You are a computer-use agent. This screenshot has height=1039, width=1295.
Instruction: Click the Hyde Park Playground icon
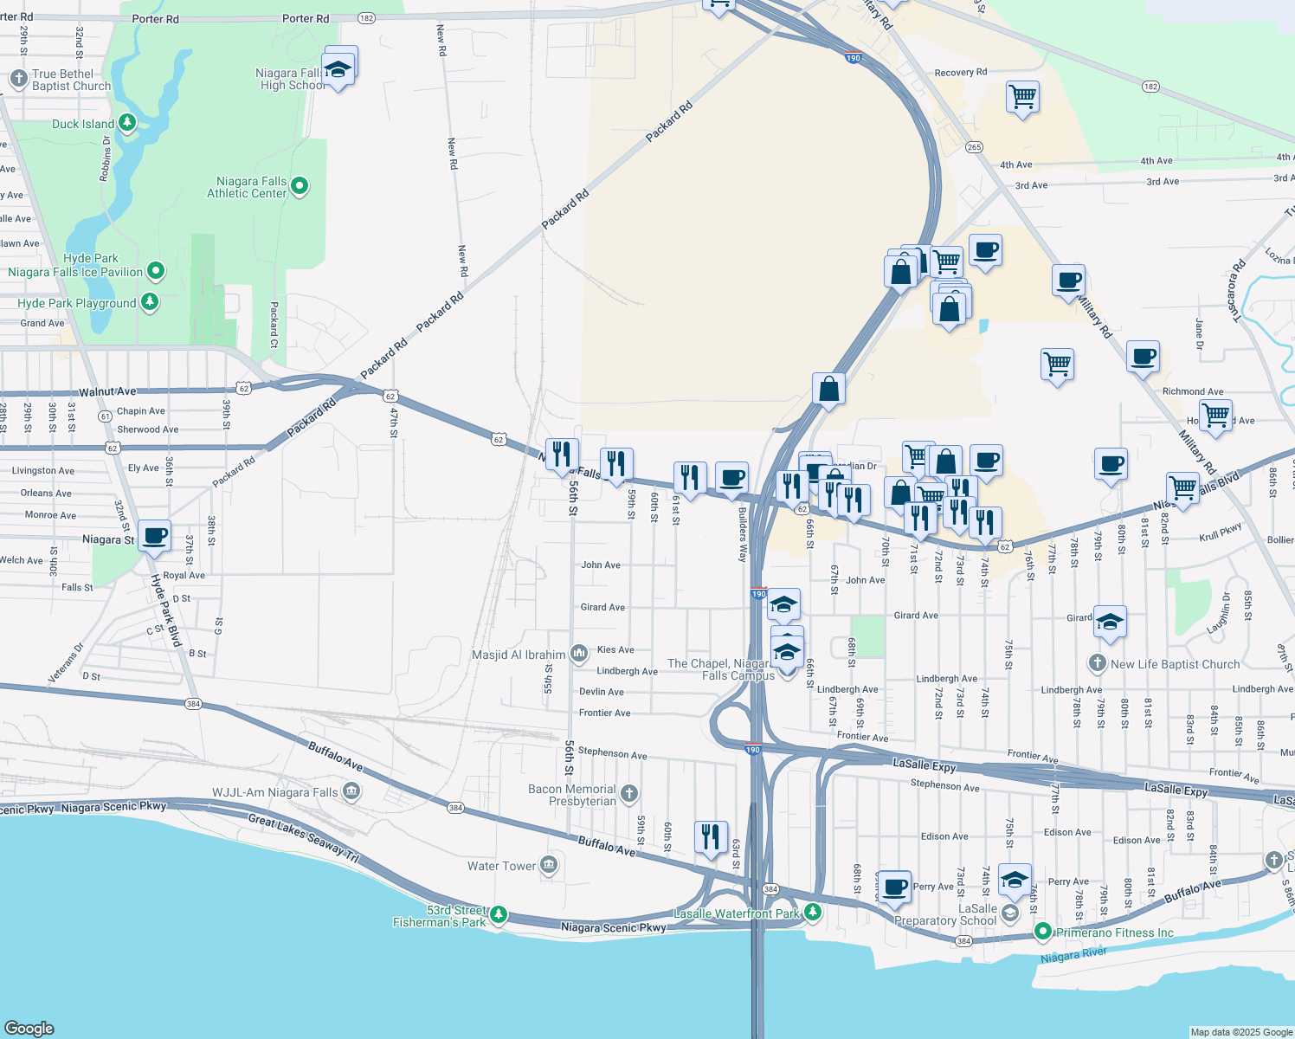tap(149, 303)
